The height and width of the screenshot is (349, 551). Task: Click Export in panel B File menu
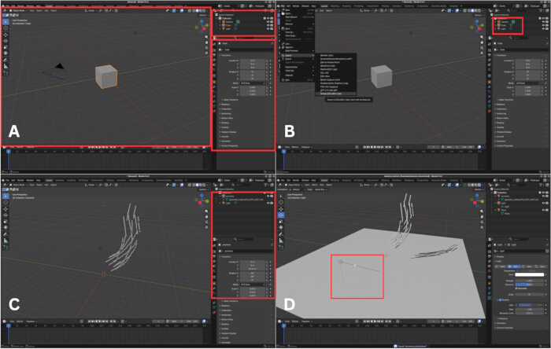pyautogui.click(x=297, y=59)
